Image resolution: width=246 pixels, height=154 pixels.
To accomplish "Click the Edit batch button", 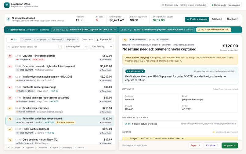I will (x=217, y=19).
